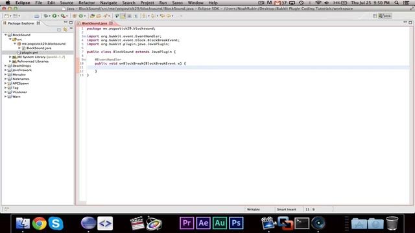Image resolution: width=415 pixels, height=233 pixels.
Task: Collapse the src folder node
Action: click(10, 39)
